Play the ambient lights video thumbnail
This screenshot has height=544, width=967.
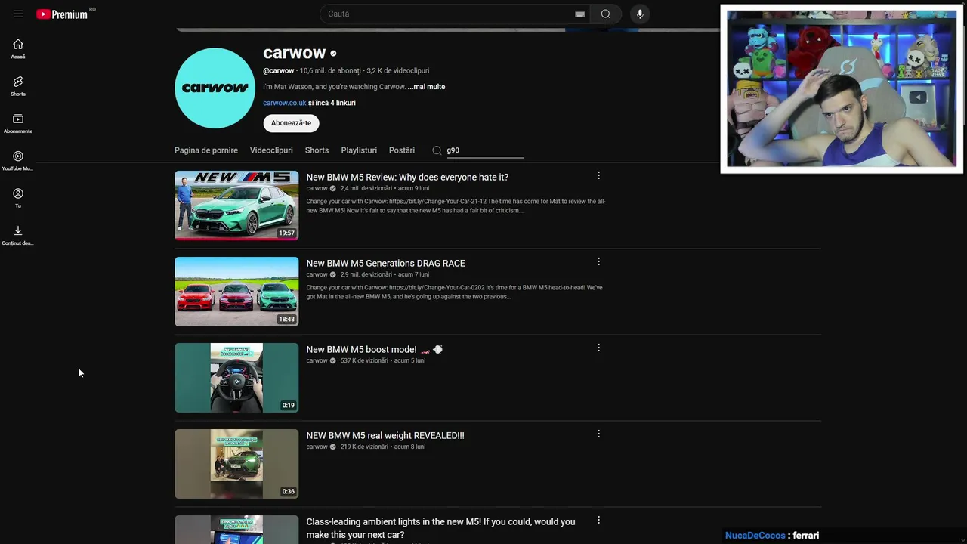(x=236, y=530)
